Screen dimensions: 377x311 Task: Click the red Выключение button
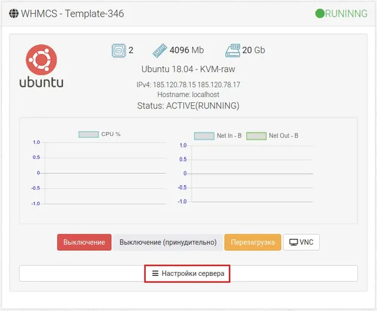point(84,242)
